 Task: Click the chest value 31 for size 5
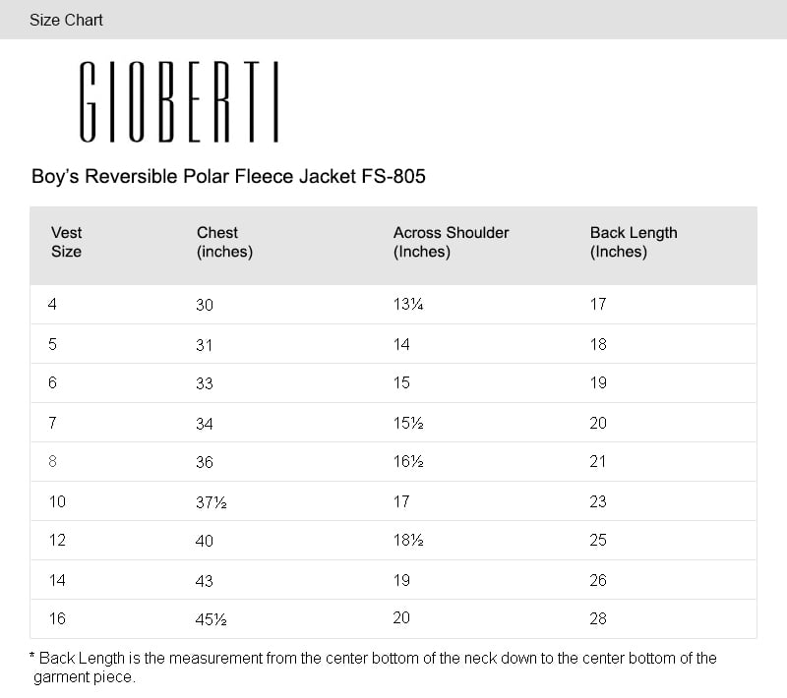coord(204,345)
